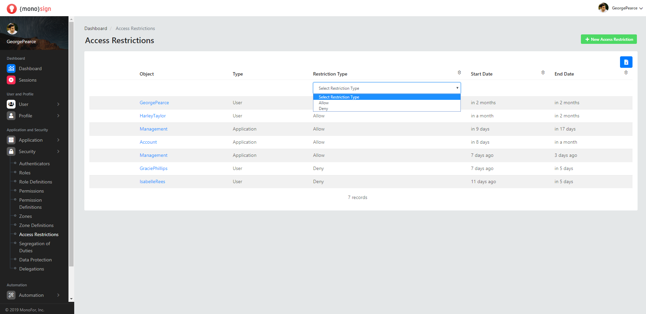Image resolution: width=646 pixels, height=314 pixels.
Task: Sort by Restriction Type column arrows
Action: pyautogui.click(x=459, y=73)
